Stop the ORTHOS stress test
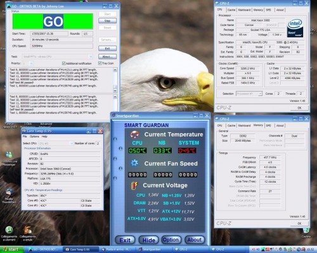The width and height of the screenshot is (317, 253). (x=107, y=21)
